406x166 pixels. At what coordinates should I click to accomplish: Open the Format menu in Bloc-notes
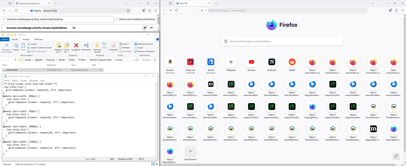[x=24, y=80]
